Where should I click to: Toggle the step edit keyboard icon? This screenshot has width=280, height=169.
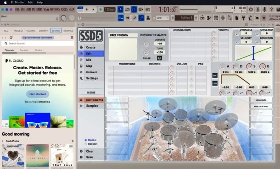[121, 18]
